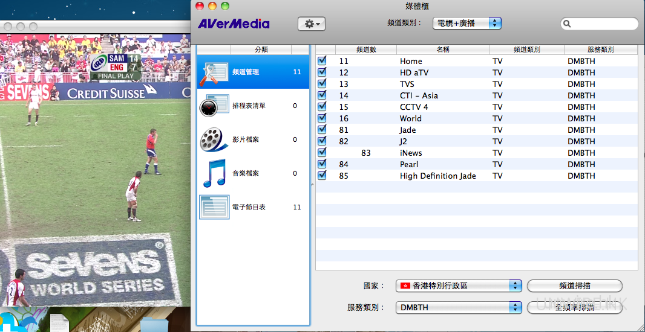Disable the High Definition Jade channel checkbox
Screen dimensions: 645x332
[x=322, y=176]
